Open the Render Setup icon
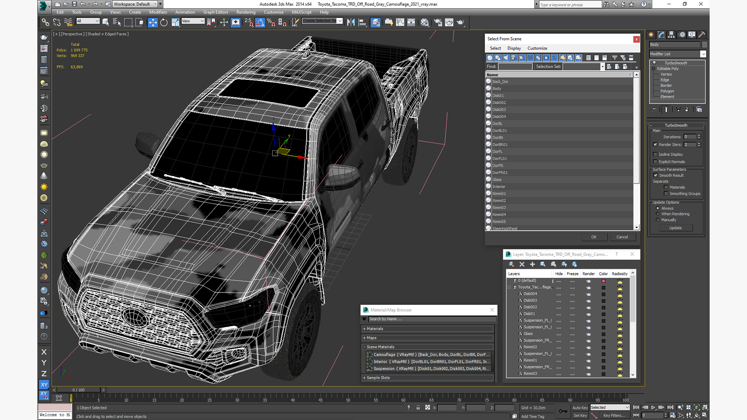The width and height of the screenshot is (747, 420). [x=438, y=22]
